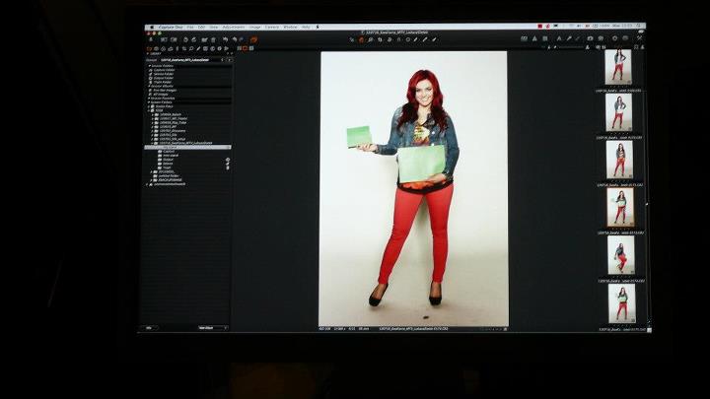Open the Edit menu
710x399 pixels.
coord(201,28)
